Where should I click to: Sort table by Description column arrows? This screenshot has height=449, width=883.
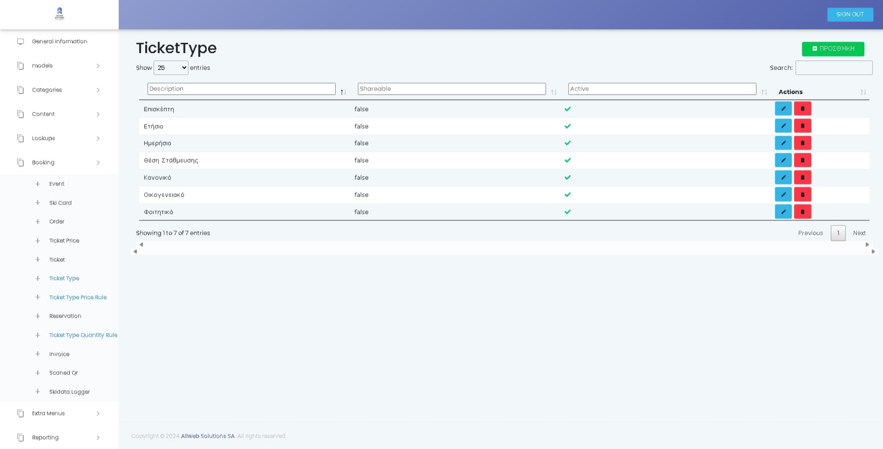pyautogui.click(x=344, y=92)
